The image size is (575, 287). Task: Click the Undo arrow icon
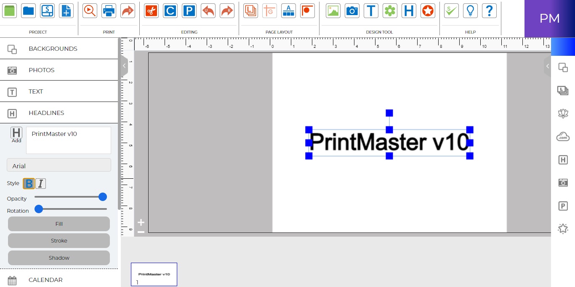[208, 10]
